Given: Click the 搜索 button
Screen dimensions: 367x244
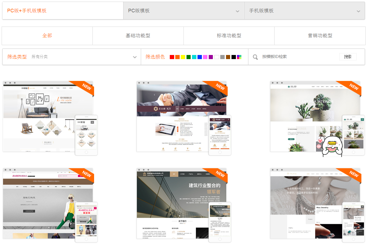Looking at the screenshot, I should [348, 57].
